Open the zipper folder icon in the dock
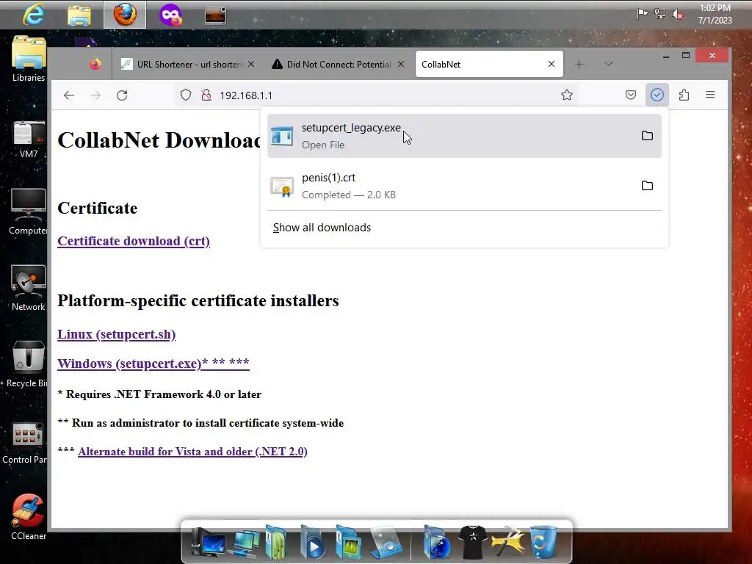This screenshot has width=752, height=564. (277, 543)
